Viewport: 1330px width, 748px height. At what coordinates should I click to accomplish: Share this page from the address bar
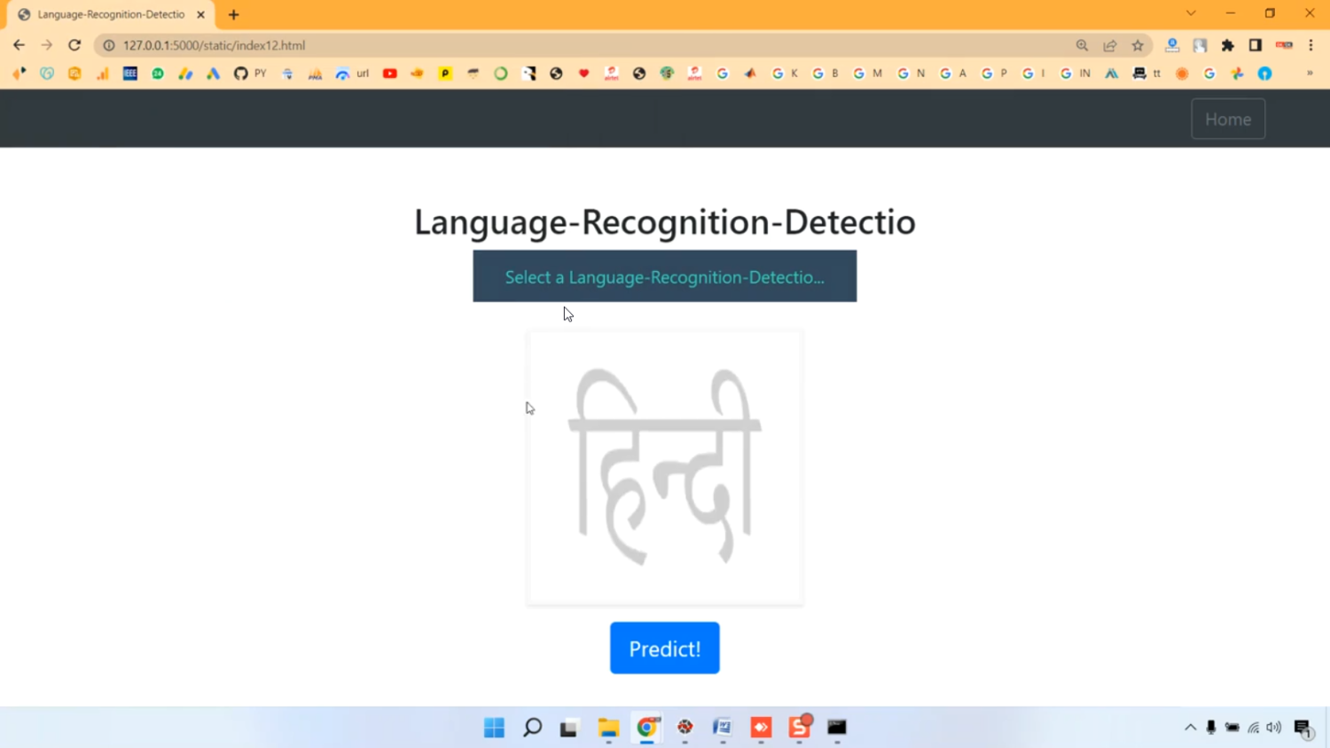click(1110, 45)
